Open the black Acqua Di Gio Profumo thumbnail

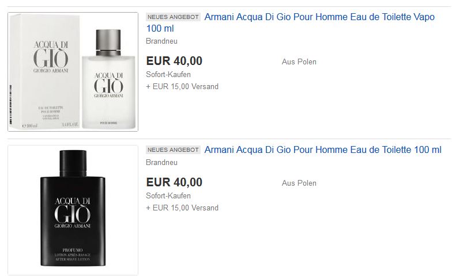(x=73, y=210)
